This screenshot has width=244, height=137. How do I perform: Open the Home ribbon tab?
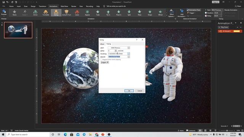11,6
